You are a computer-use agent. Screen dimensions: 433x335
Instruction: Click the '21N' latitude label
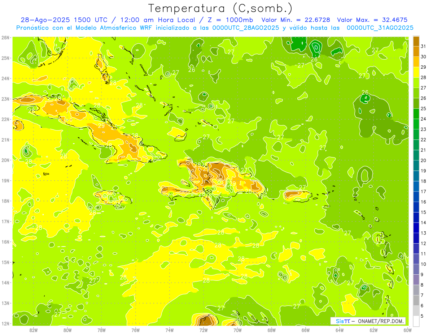pos(5,140)
